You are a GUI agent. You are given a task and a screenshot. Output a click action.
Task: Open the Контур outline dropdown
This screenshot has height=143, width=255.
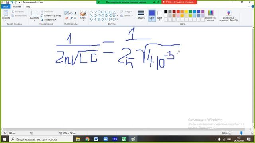click(126, 12)
